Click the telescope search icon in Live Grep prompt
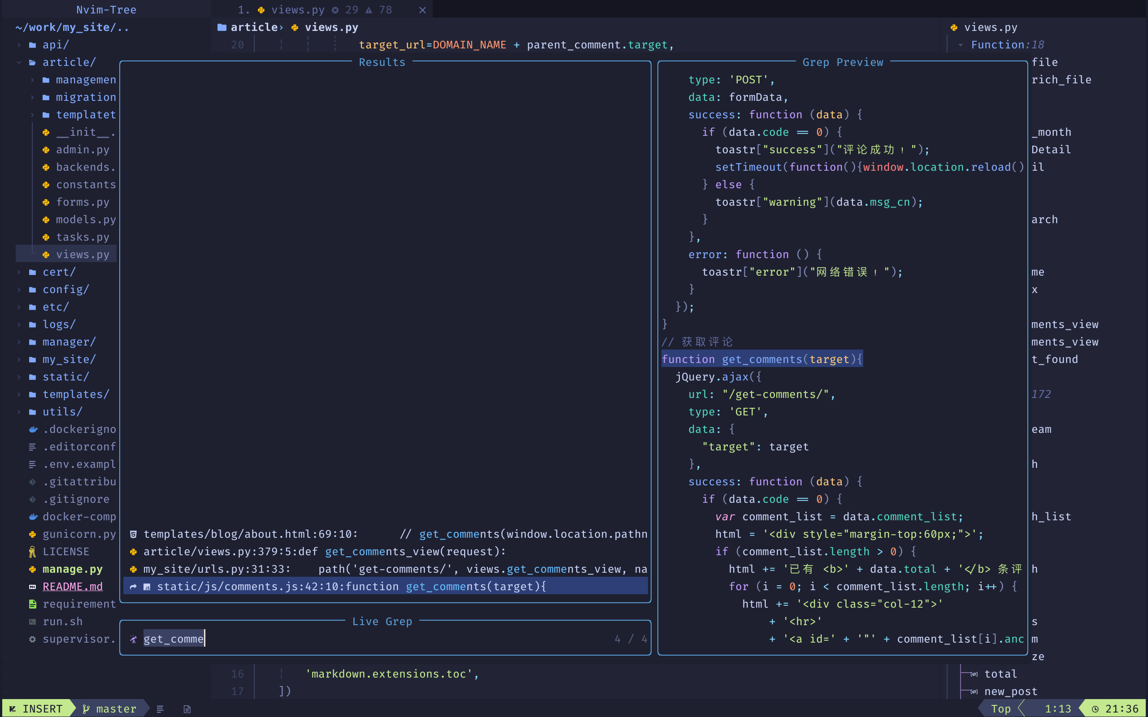 click(x=133, y=639)
